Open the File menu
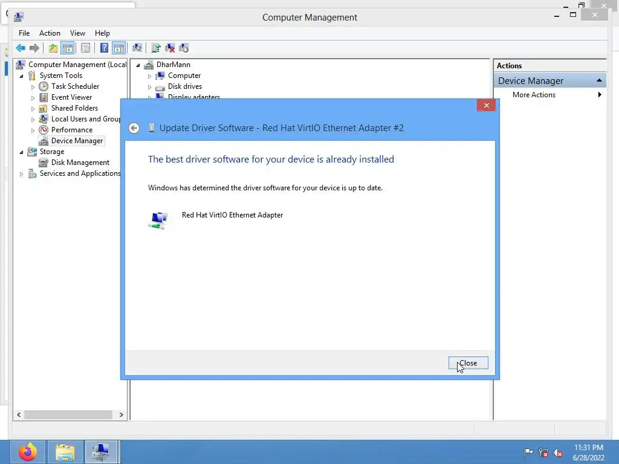Viewport: 619px width, 464px height. (x=24, y=33)
